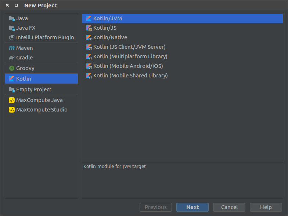Click the Maven 'm' icon
The image size is (288, 216).
point(12,48)
